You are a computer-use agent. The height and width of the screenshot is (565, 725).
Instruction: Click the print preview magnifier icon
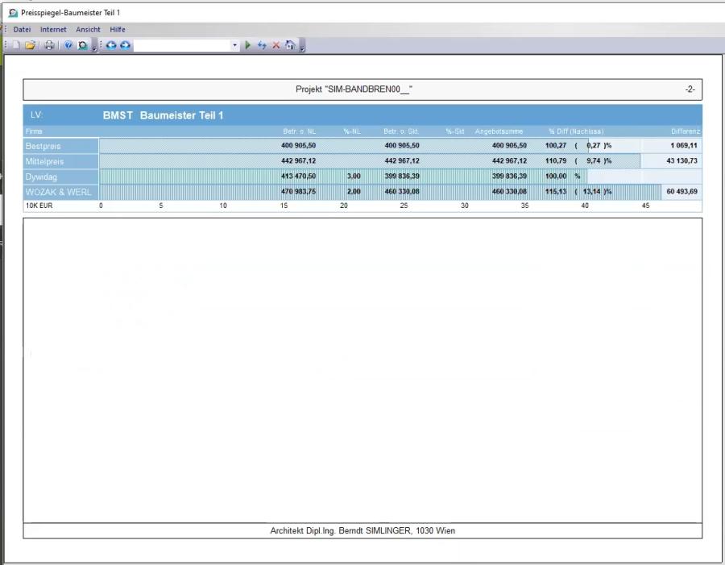tap(82, 45)
